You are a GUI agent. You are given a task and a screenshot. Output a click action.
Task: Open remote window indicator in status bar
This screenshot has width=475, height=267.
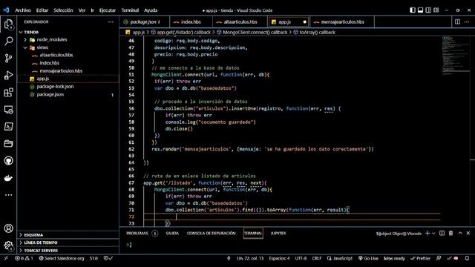coord(6,258)
